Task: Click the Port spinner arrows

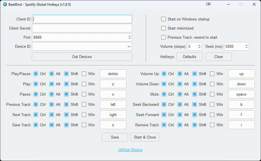Action: (x=130, y=37)
